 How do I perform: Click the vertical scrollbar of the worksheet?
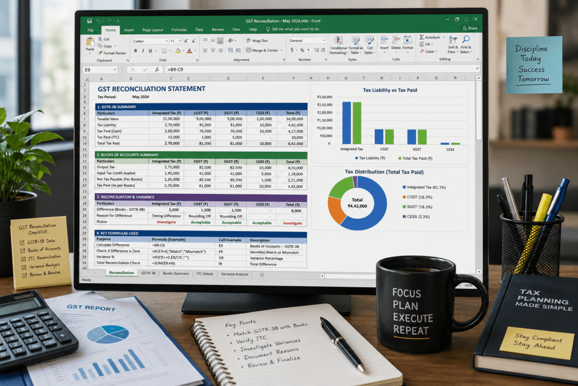point(479,175)
